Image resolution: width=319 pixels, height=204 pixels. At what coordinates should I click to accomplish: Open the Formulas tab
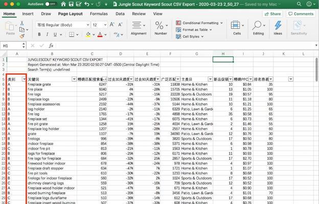click(x=99, y=14)
